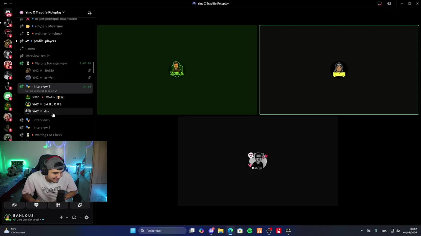Launch Copilot from taskbar

tap(202, 231)
